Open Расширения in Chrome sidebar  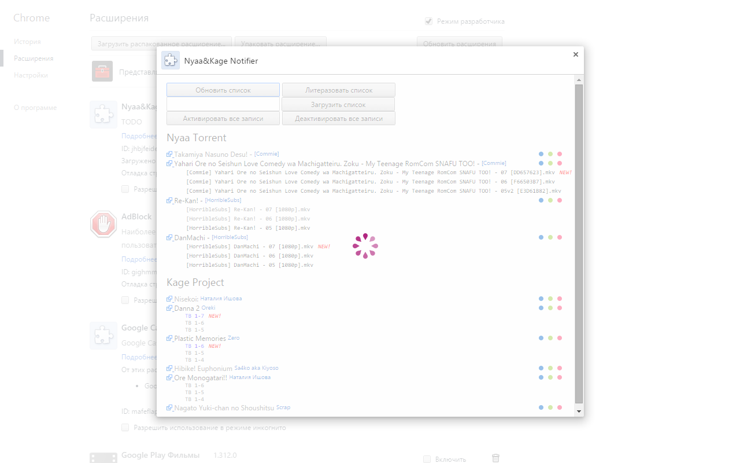pyautogui.click(x=34, y=58)
